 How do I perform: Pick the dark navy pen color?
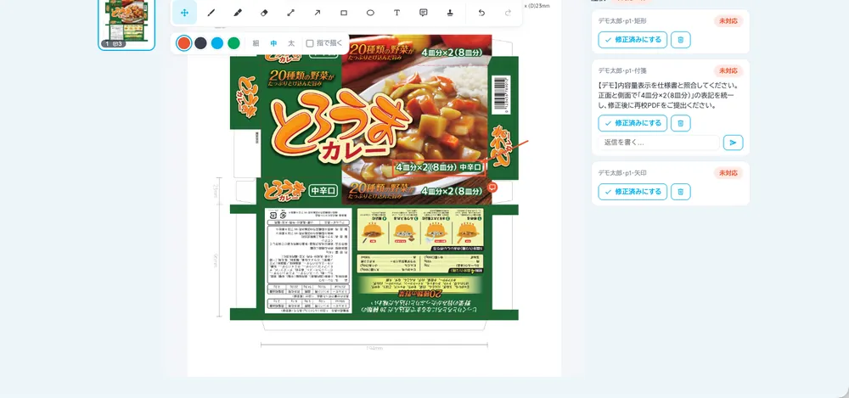tap(201, 43)
